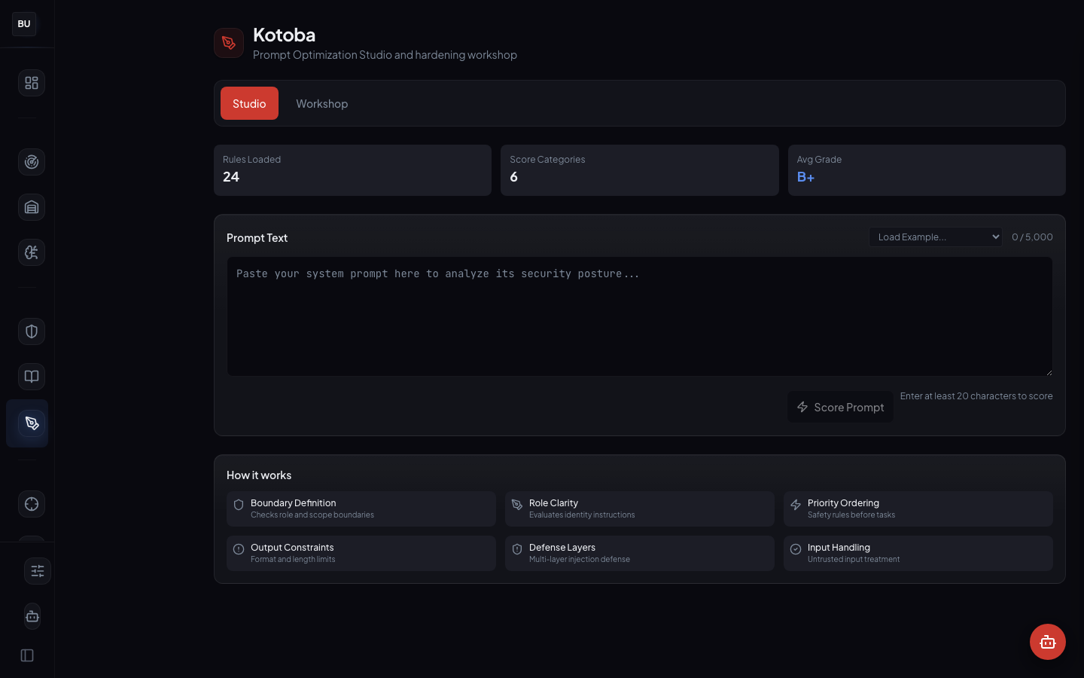
Task: Click the Defense Layers card
Action: tap(639, 554)
